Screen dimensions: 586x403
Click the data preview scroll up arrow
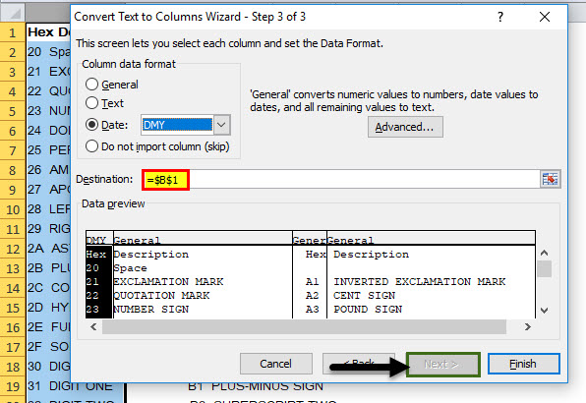point(544,253)
